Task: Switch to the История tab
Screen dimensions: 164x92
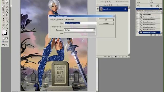Action: click(x=140, y=11)
